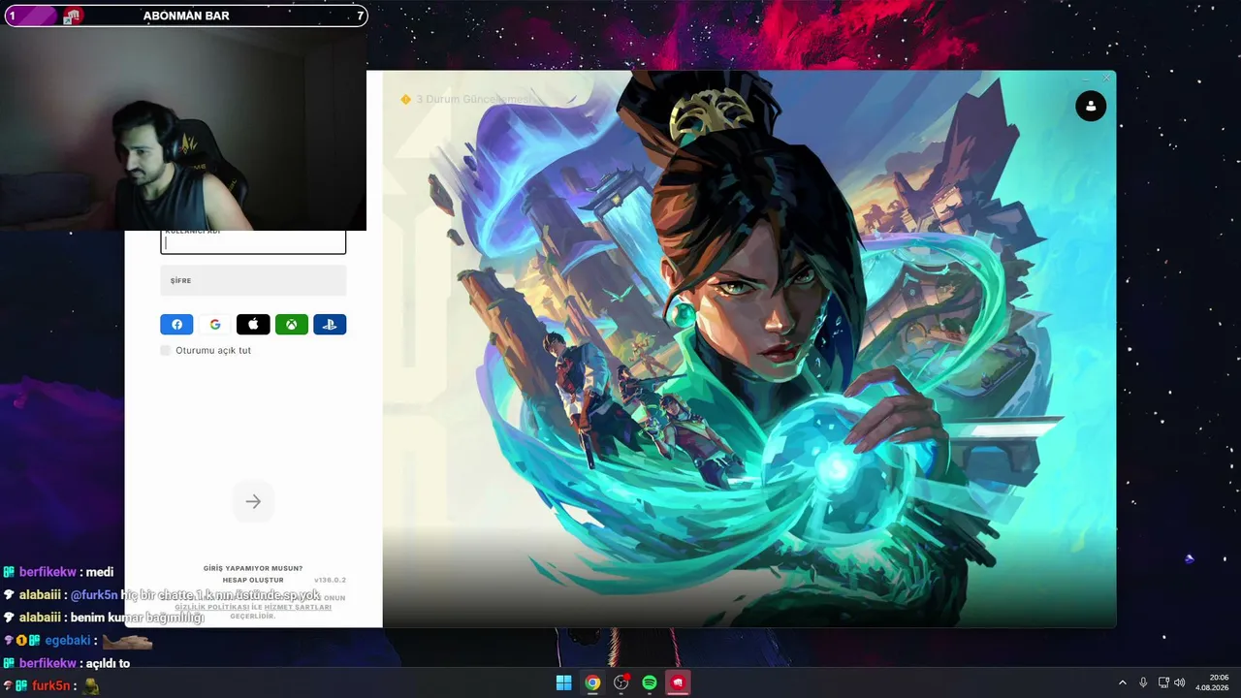Open the volume speaker tray icon
1241x698 pixels.
(1180, 682)
